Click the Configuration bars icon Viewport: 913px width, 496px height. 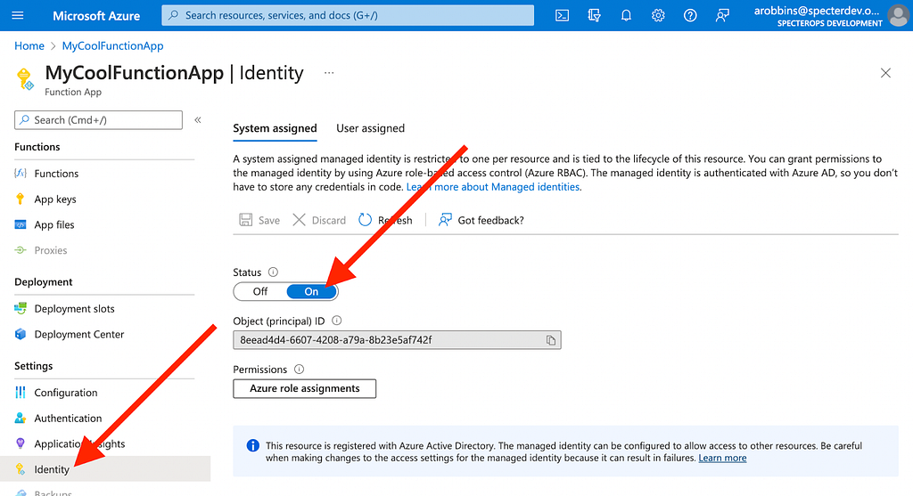pyautogui.click(x=21, y=392)
